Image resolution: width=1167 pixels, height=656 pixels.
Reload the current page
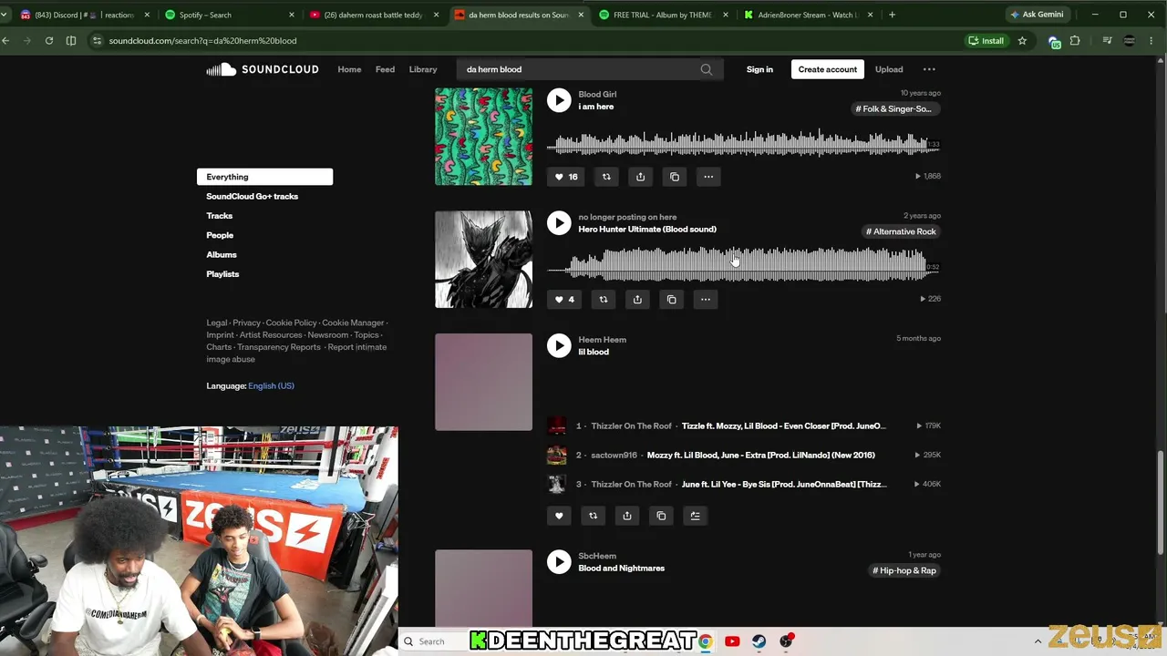click(x=49, y=41)
